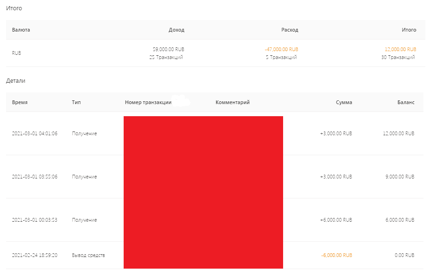
Task: Select the 2021-03-01 04:01:06 transaction timestamp
Action: pos(35,133)
